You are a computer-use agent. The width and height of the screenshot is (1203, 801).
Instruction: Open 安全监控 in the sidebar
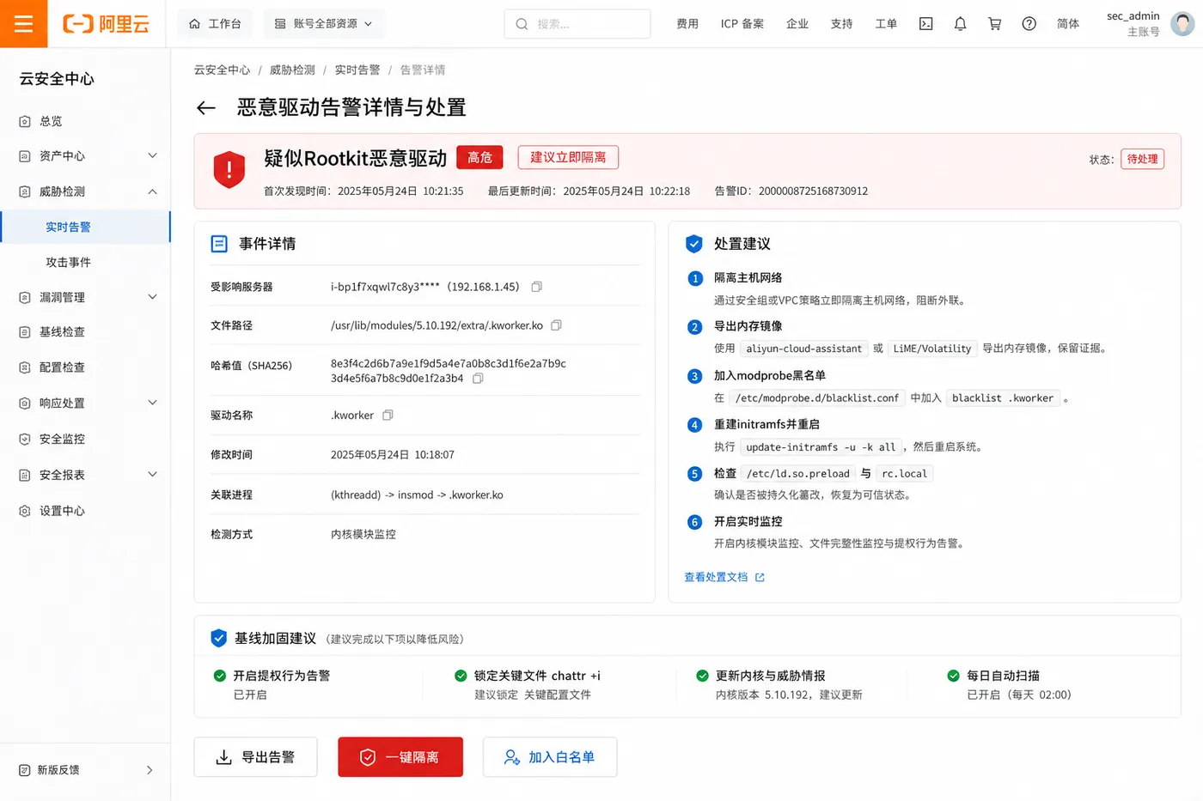[85, 439]
